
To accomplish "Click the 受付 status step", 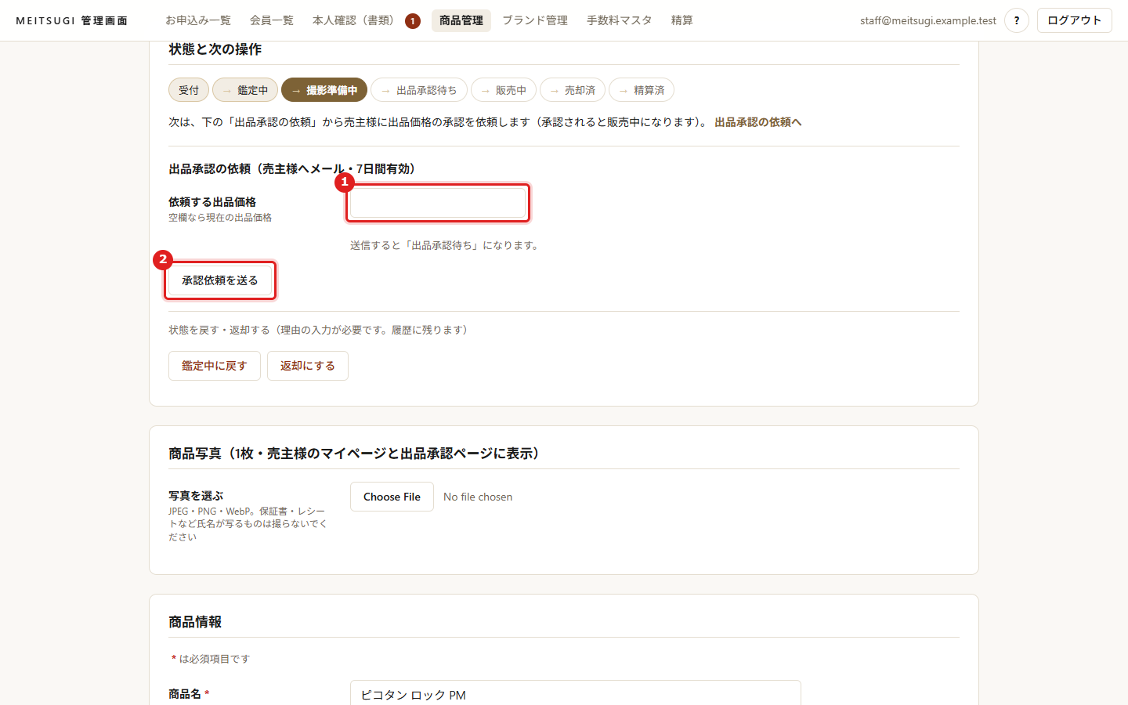I will [x=189, y=90].
